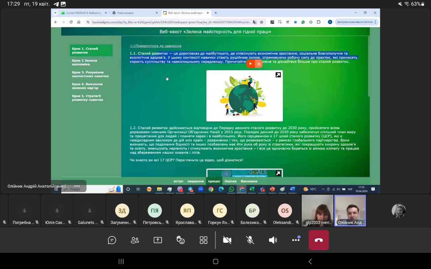
Task: Select the glp2002 participant video tile
Action: [317, 210]
